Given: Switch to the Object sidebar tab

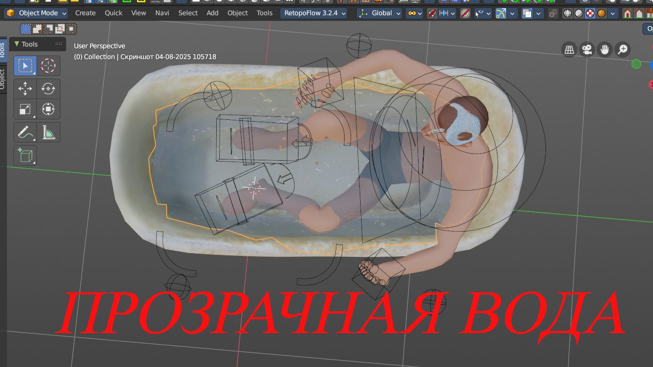Looking at the screenshot, I should [3, 79].
